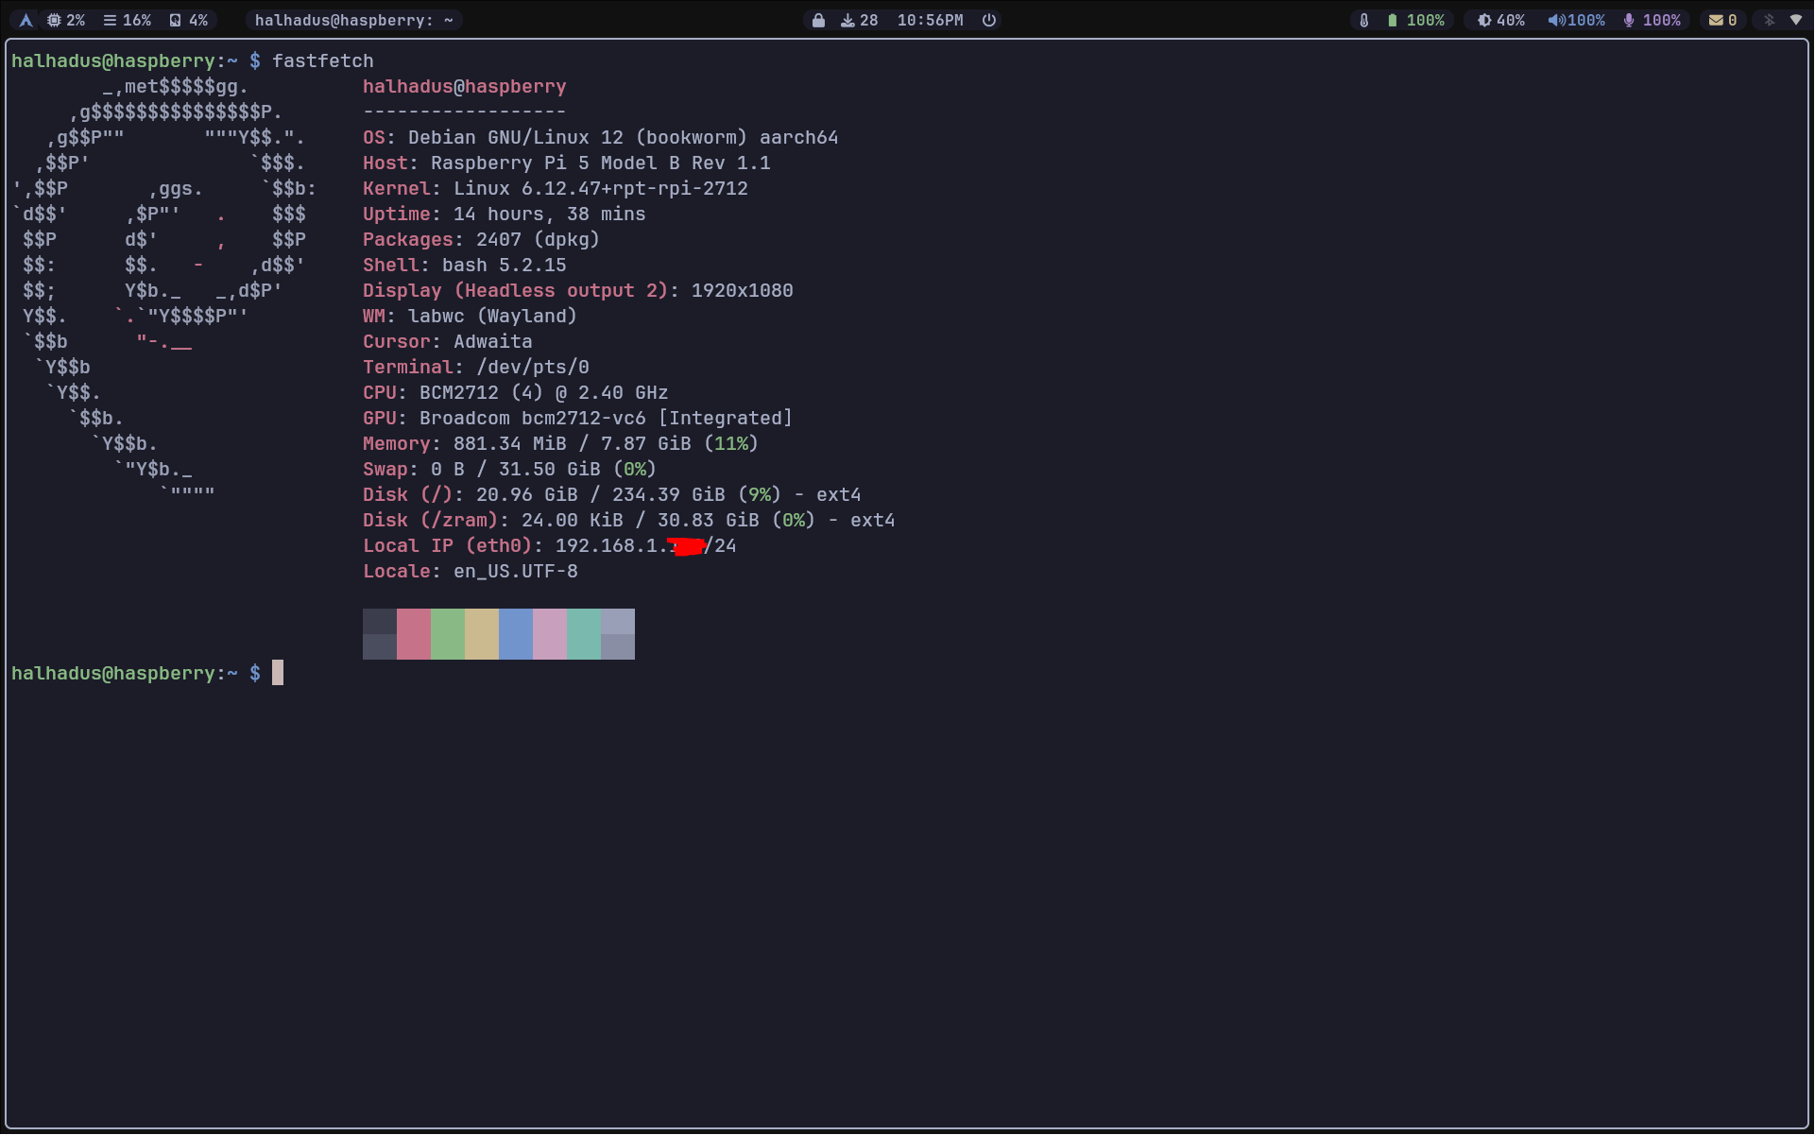Click the blue color swatch
Screen dimensions: 1815x1135
(x=516, y=633)
